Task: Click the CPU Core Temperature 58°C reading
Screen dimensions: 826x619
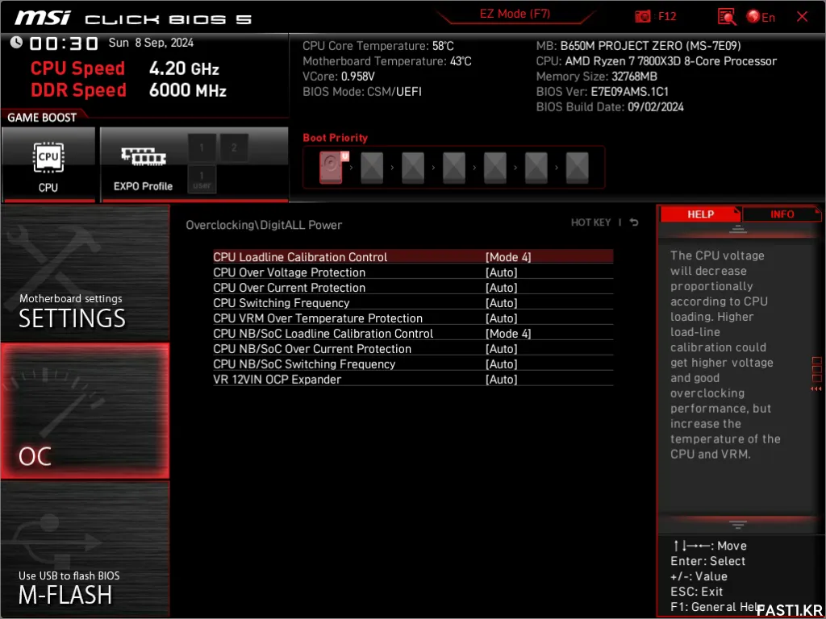Action: (x=378, y=46)
